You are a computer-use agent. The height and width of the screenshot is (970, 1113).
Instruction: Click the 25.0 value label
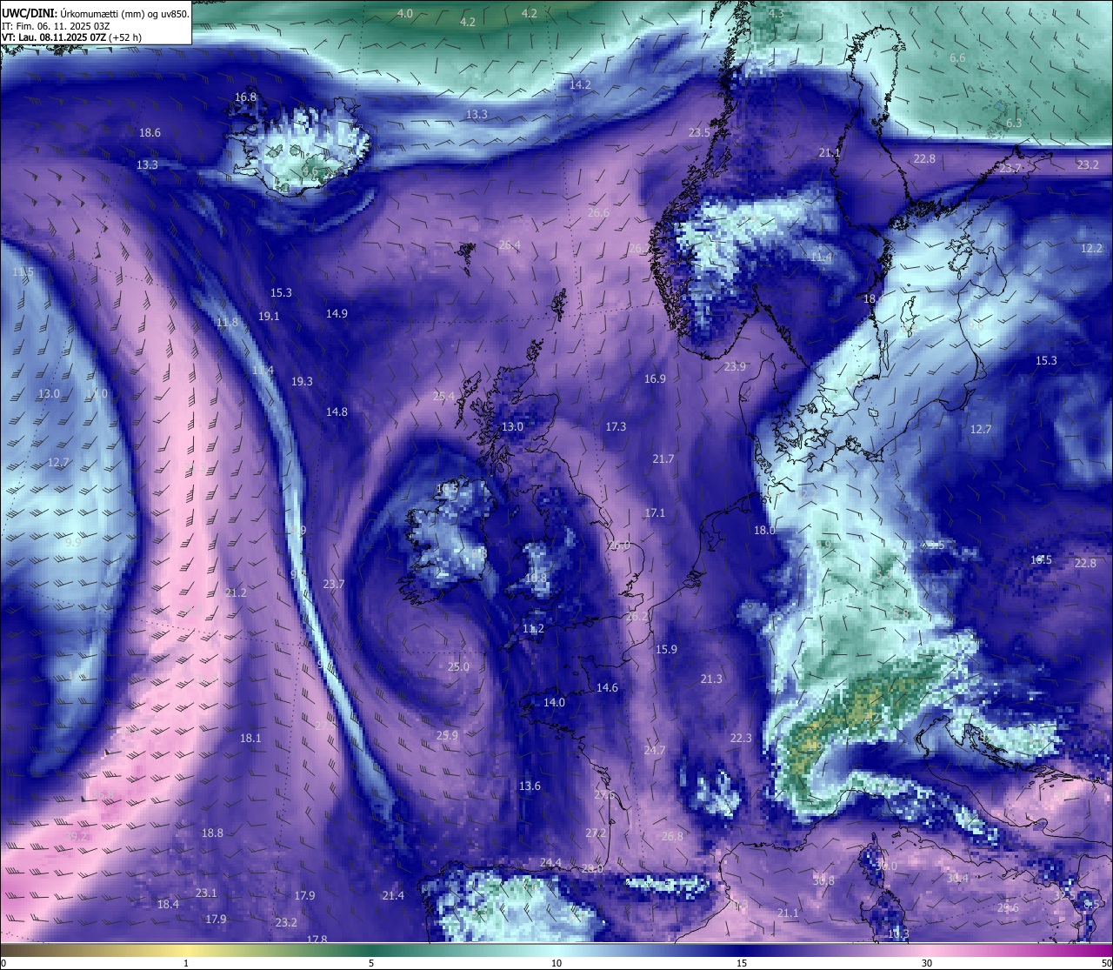[458, 667]
